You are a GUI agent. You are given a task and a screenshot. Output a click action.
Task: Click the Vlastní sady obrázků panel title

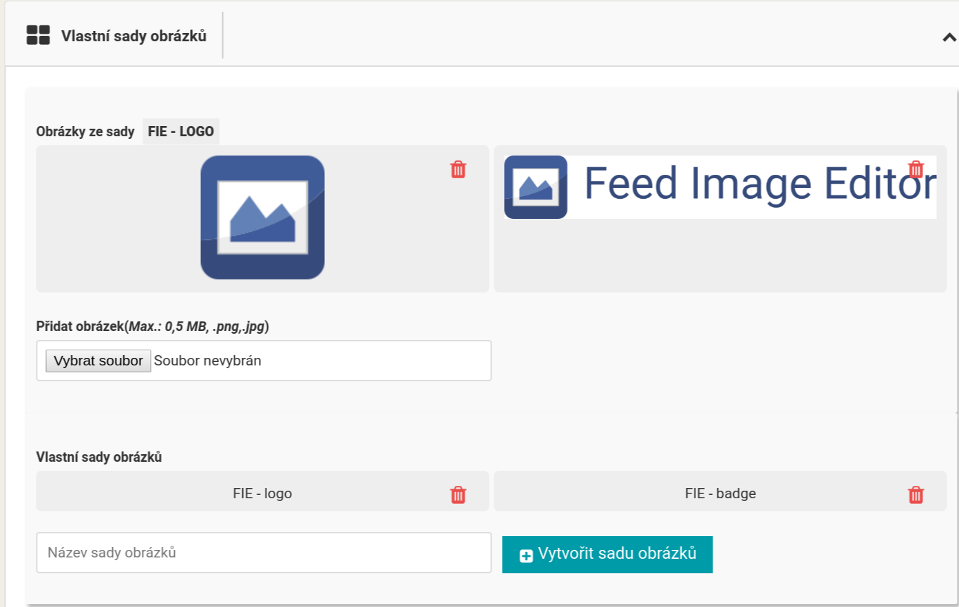pos(134,36)
